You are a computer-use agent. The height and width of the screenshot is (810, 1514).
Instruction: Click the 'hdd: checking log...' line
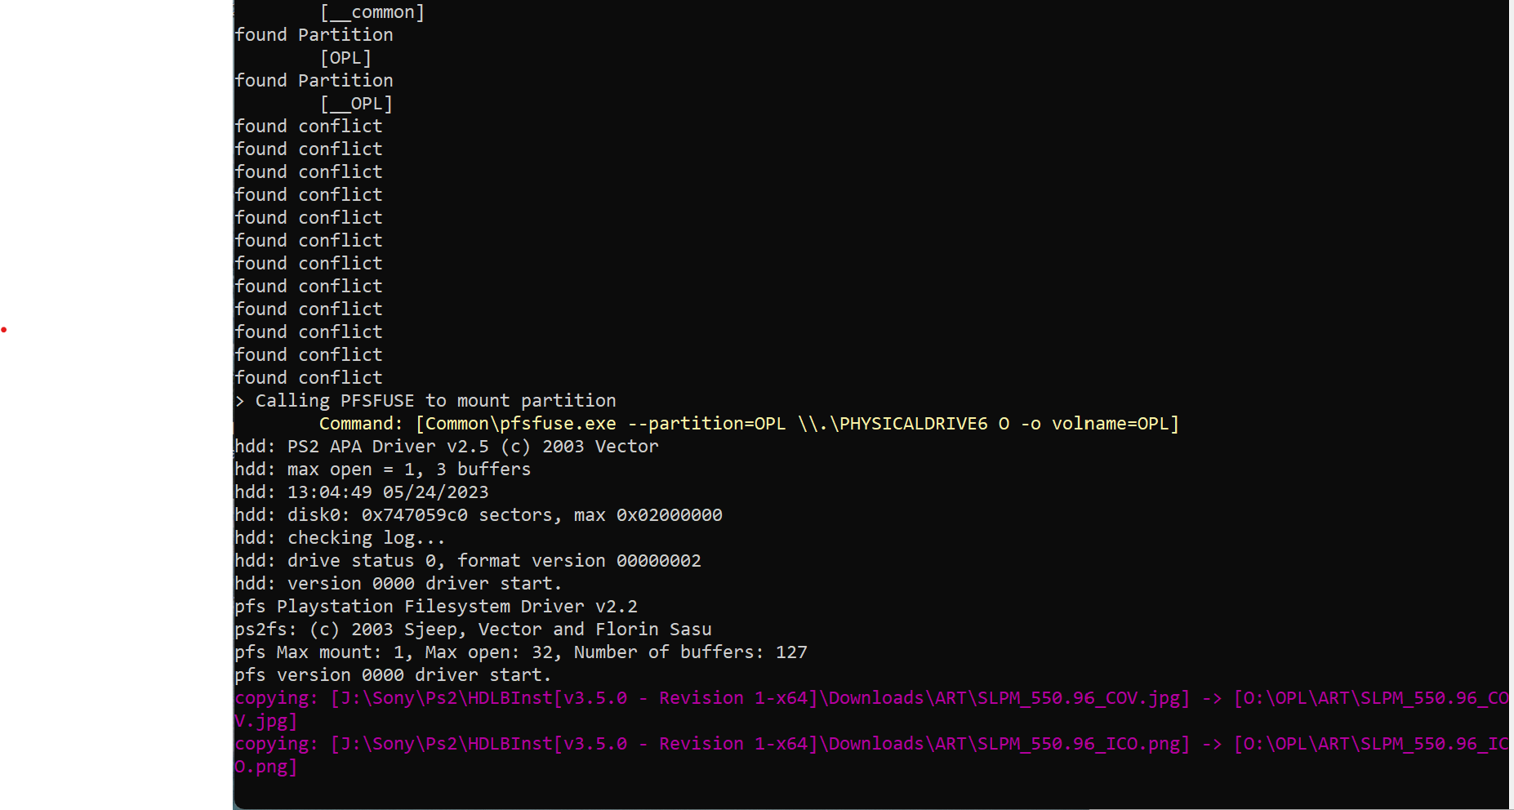[x=340, y=538]
